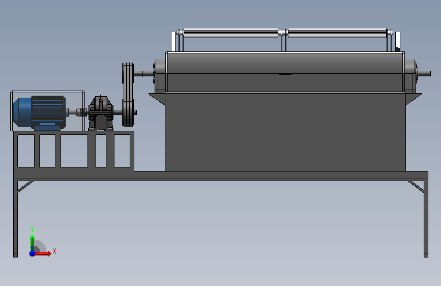Image resolution: width=441 pixels, height=286 pixels.
Task: Select the drum shaft's left end near the pulley
Action: pos(144,74)
